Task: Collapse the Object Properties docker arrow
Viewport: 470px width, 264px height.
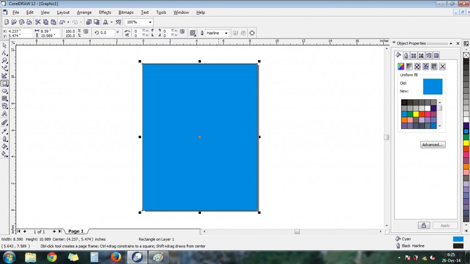Action: click(x=451, y=44)
